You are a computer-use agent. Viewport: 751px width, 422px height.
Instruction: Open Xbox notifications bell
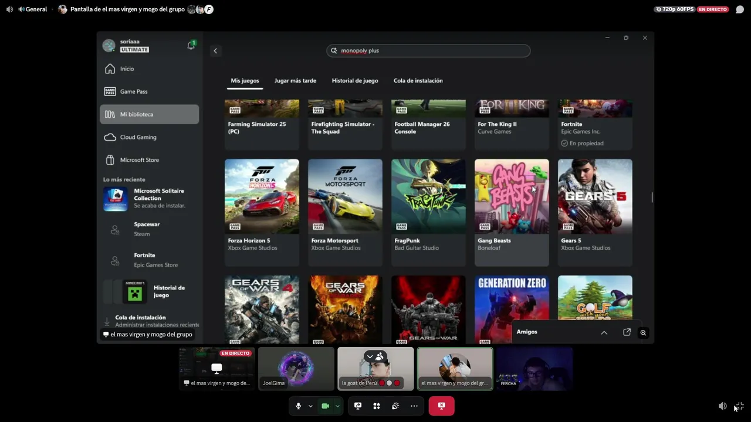tap(191, 45)
